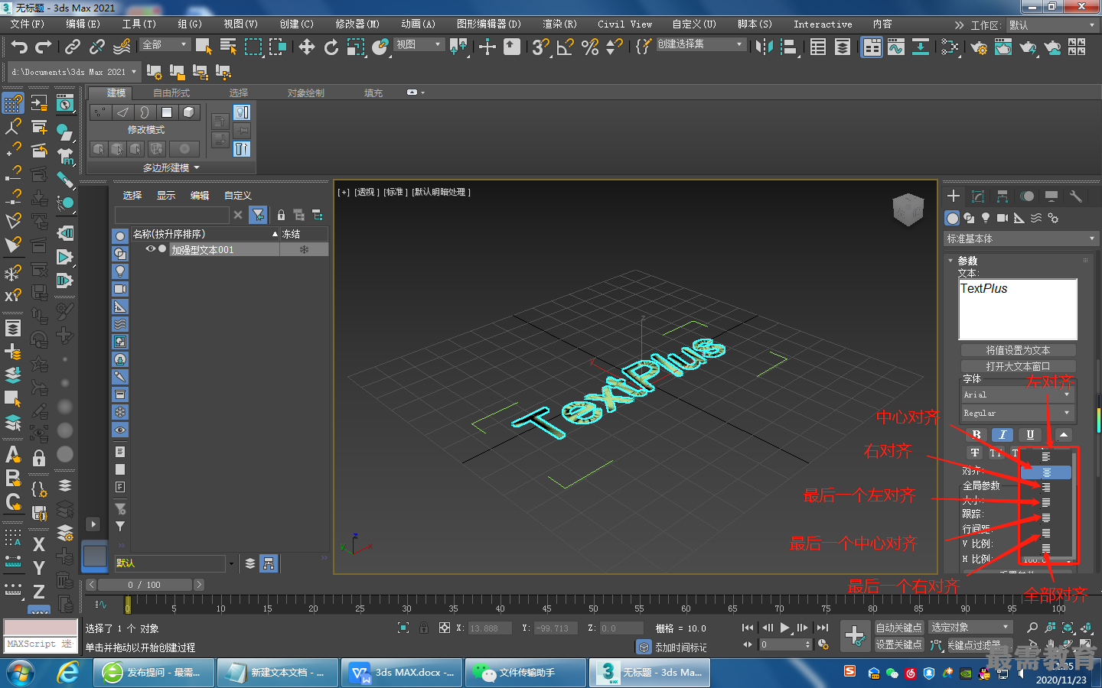Image resolution: width=1102 pixels, height=688 pixels.
Task: Click the Mirror tool icon
Action: click(x=764, y=47)
